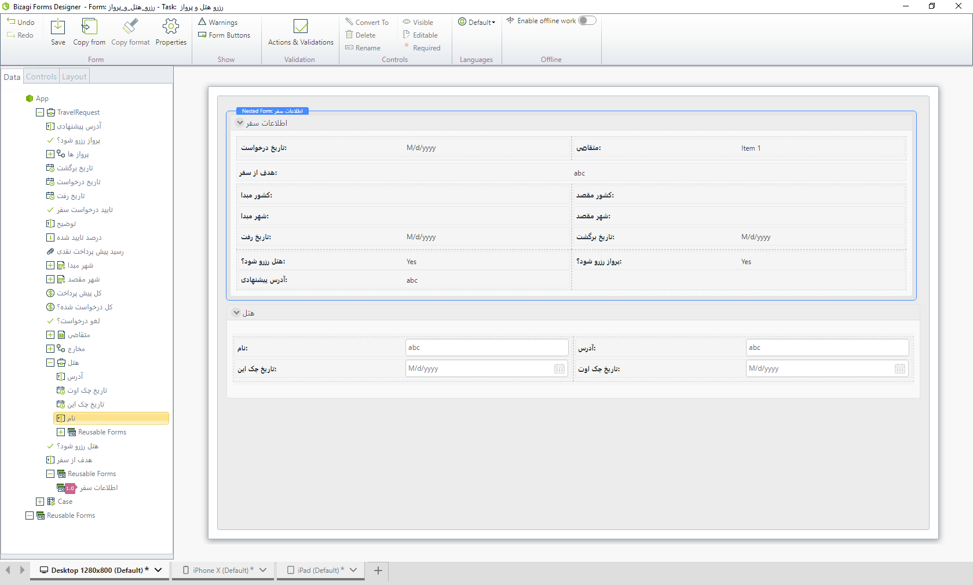973x585 pixels.
Task: Select تایید درخواست سفر attribute
Action: pos(79,210)
